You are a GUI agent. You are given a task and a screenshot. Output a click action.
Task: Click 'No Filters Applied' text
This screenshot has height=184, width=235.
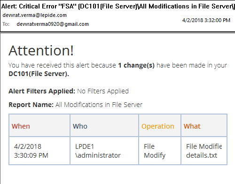click(x=103, y=91)
